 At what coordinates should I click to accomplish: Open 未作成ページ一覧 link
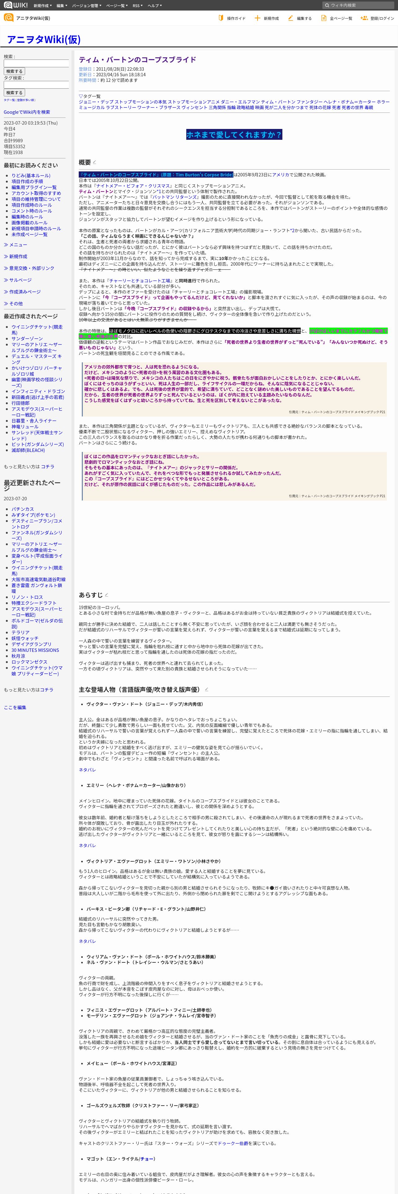(29, 235)
